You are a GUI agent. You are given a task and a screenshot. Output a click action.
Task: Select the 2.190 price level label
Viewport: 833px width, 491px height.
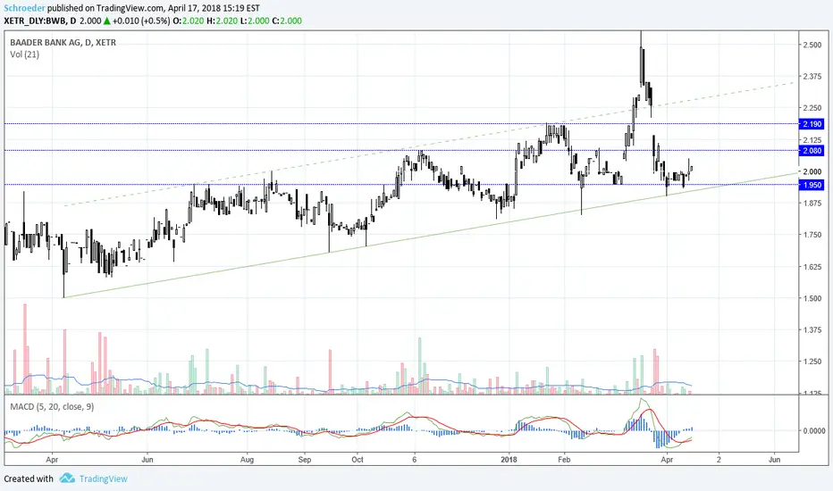click(812, 124)
